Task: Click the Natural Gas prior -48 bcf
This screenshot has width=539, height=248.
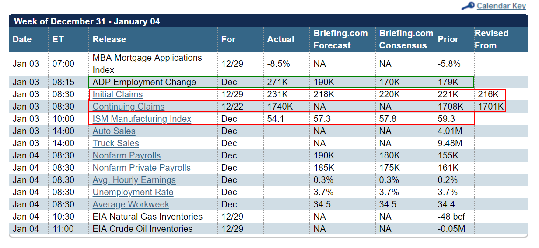Action: click(451, 217)
